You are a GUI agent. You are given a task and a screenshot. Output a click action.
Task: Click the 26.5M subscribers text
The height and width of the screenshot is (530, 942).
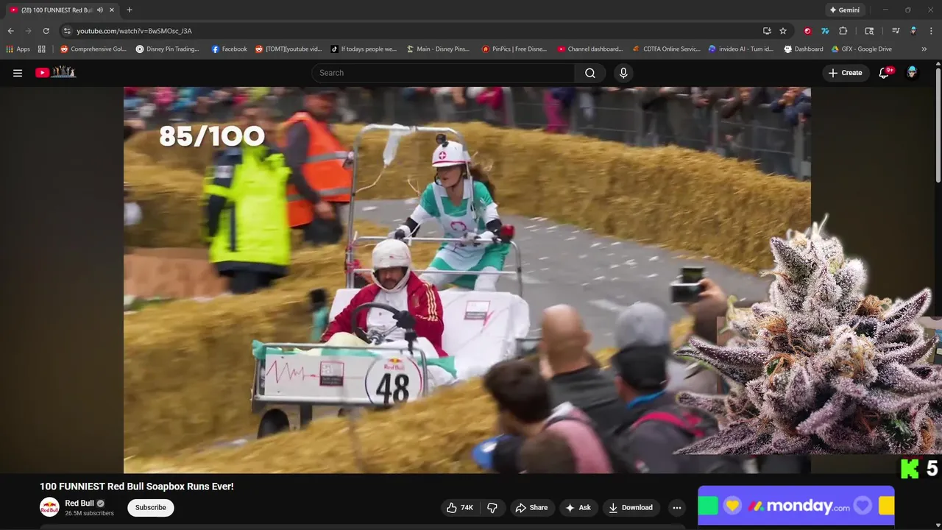pos(89,513)
